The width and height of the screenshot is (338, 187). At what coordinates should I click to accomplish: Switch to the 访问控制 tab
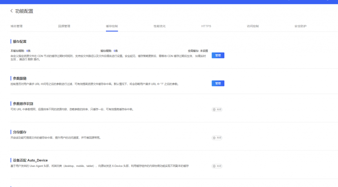tap(253, 26)
